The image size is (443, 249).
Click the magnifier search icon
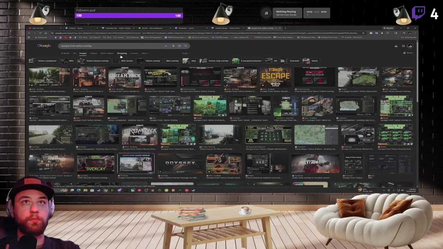[x=186, y=46]
